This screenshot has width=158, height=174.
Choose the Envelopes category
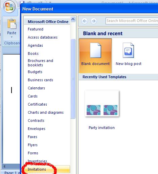pos(37,129)
